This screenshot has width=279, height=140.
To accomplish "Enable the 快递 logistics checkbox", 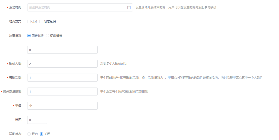I will 29,22.
